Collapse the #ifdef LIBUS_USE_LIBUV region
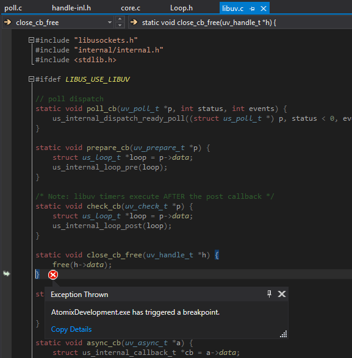 (x=31, y=79)
